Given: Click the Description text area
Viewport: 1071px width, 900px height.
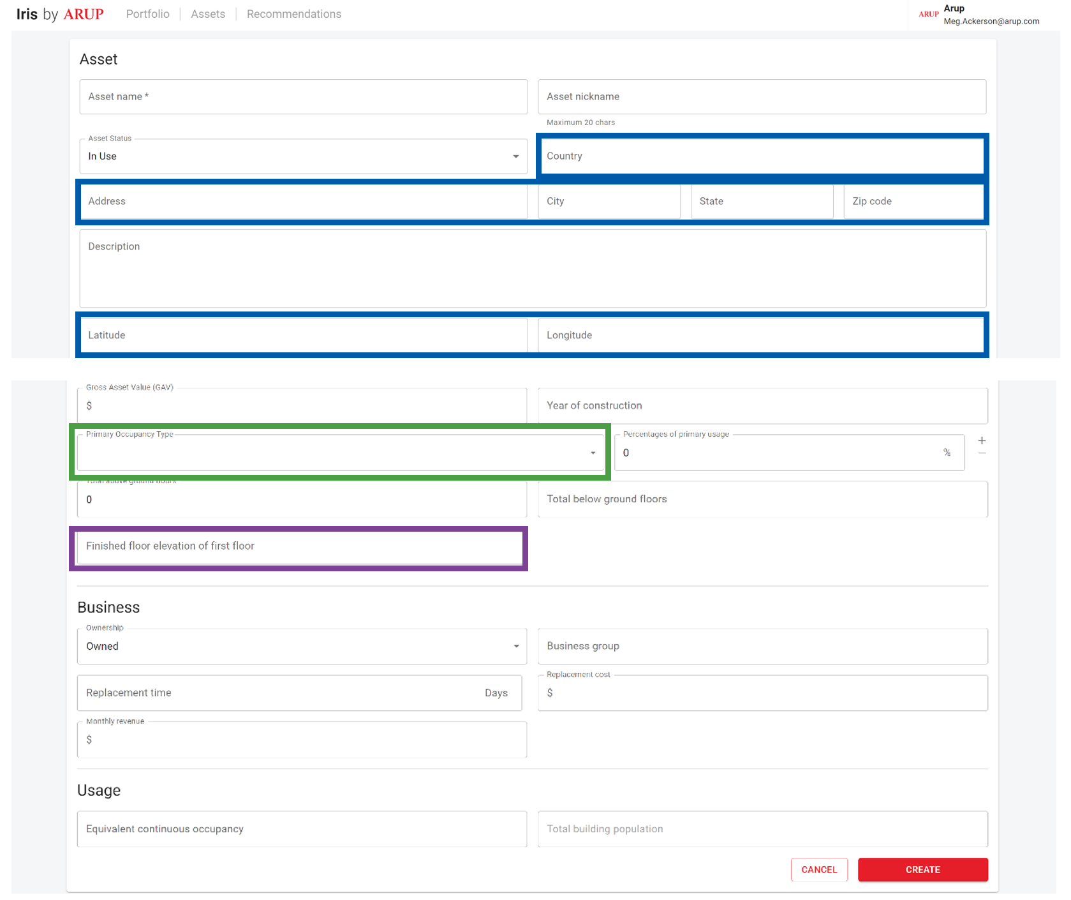Looking at the screenshot, I should tap(532, 268).
